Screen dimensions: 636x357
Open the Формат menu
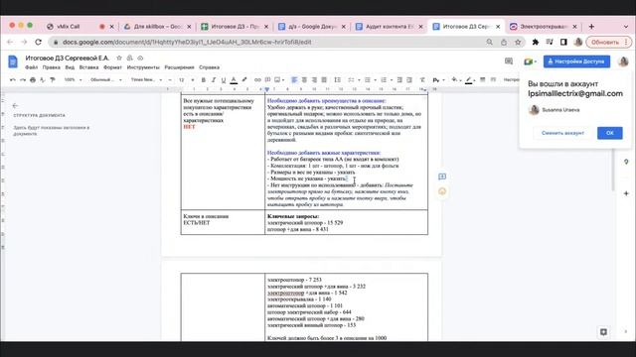click(112, 67)
